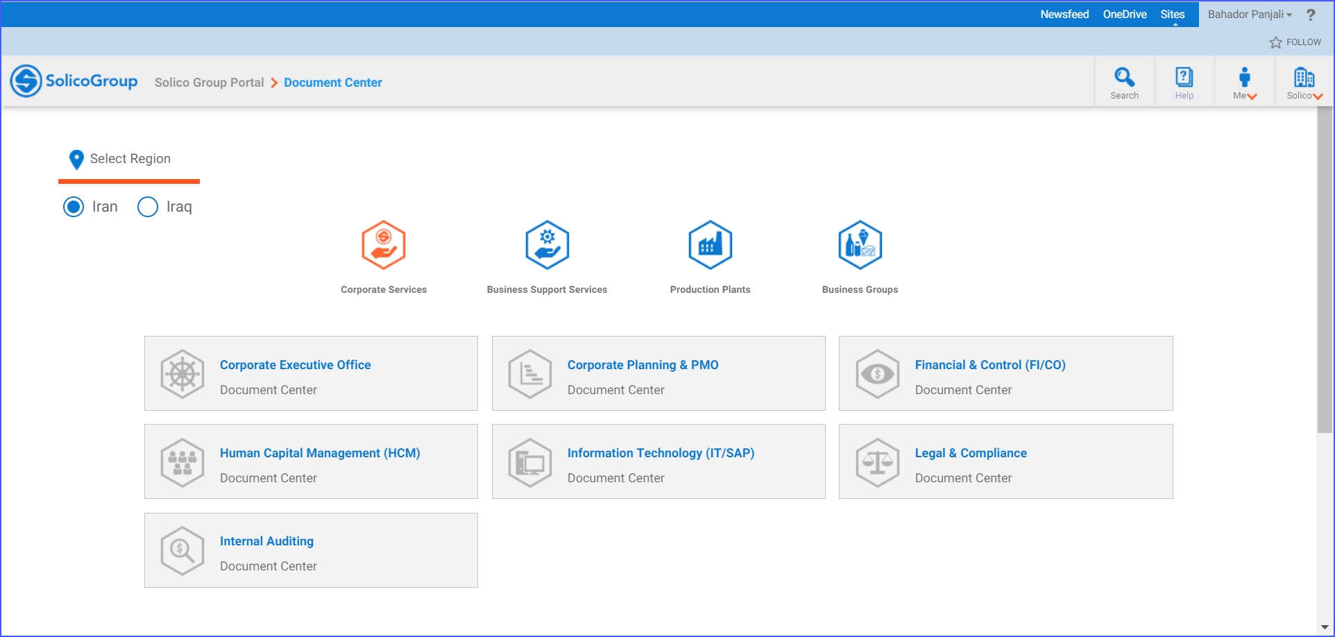
Task: Open Financial & Control (FI/CO) link
Action: pyautogui.click(x=990, y=365)
